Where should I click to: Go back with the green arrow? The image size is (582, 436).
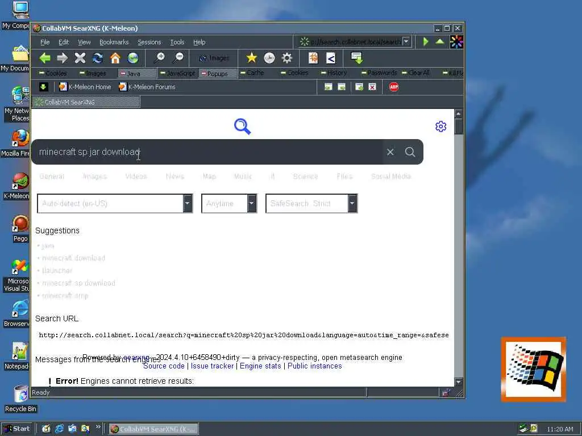(45, 58)
